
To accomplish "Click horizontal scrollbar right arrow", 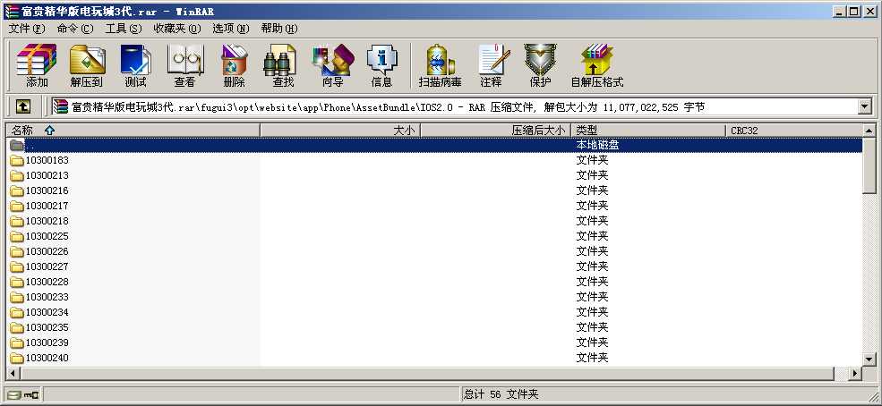I will (855, 373).
